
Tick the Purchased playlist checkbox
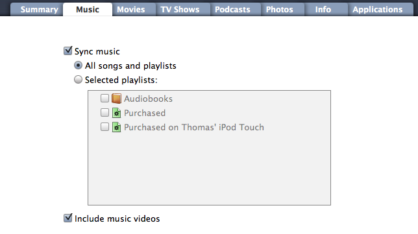pyautogui.click(x=104, y=113)
